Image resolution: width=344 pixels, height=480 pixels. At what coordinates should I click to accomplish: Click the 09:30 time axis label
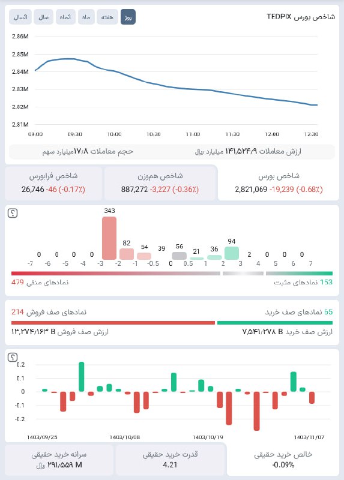[x=74, y=134]
